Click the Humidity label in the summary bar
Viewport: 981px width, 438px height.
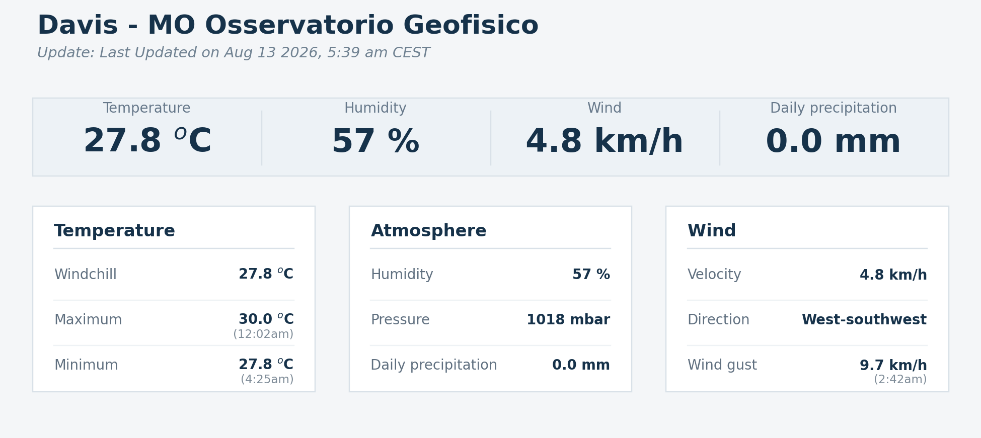tap(375, 108)
